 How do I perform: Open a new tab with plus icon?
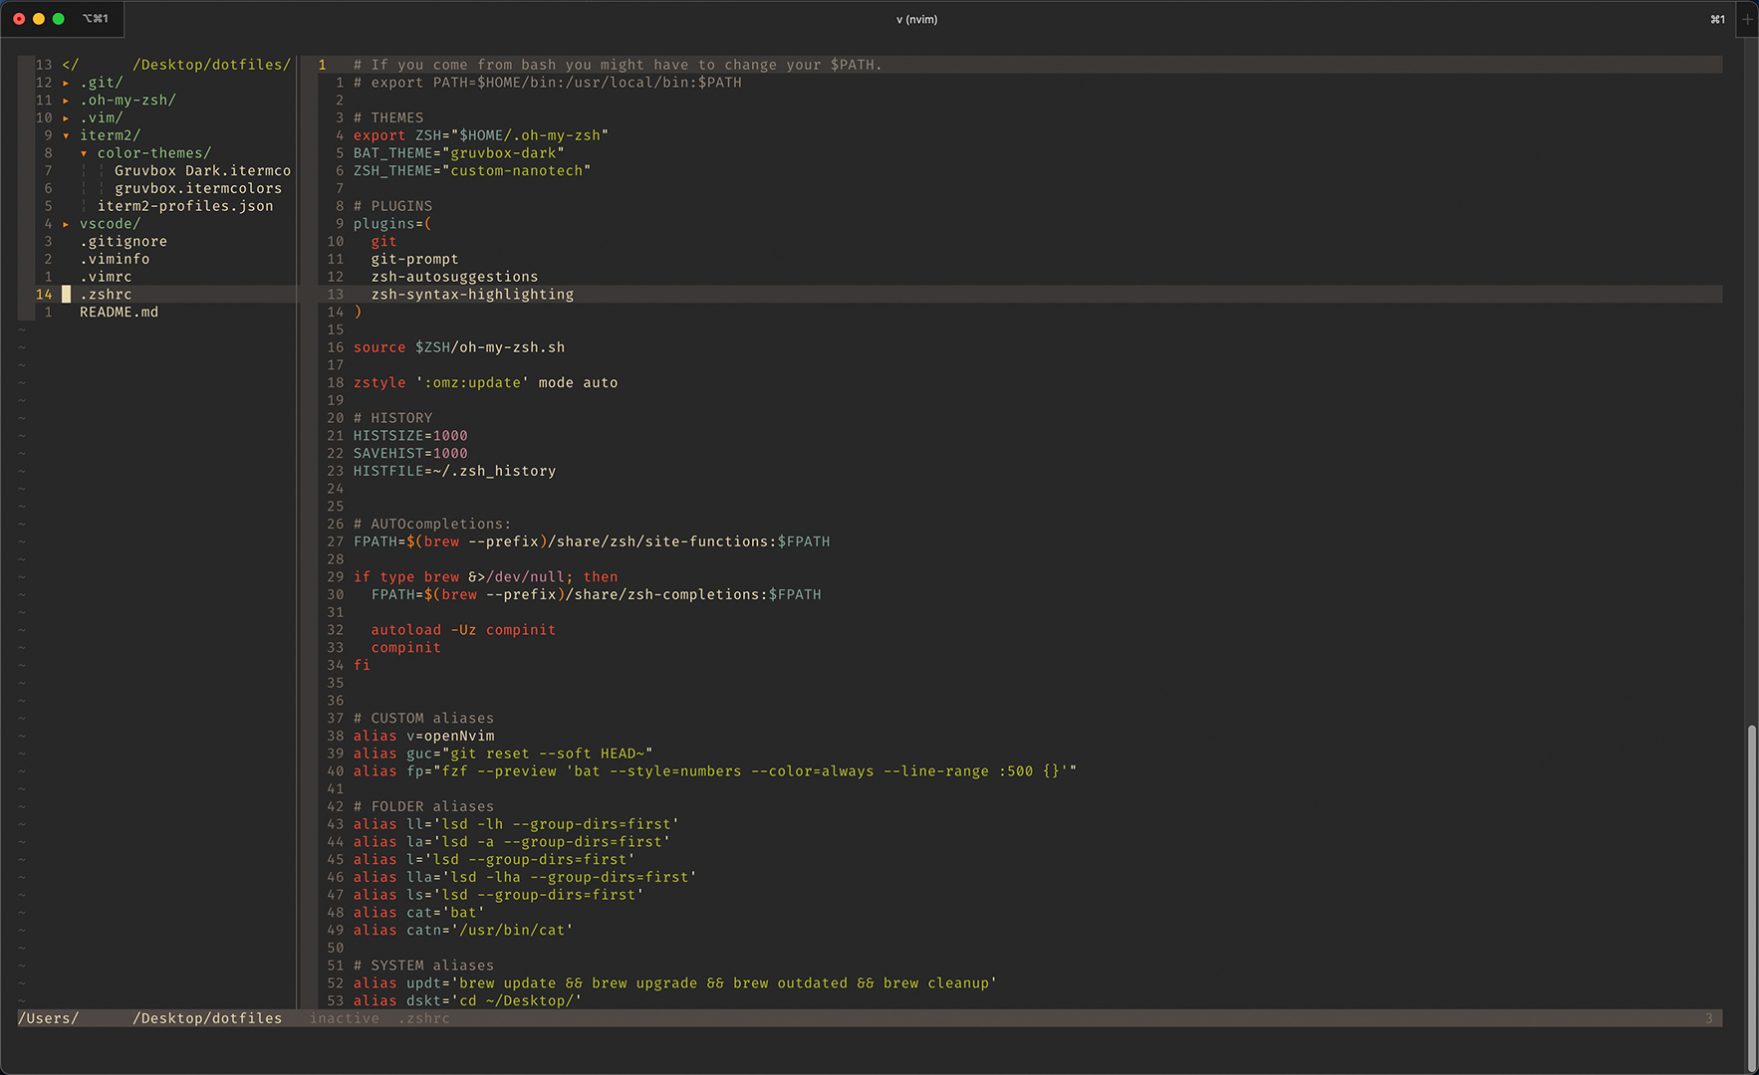pyautogui.click(x=1747, y=19)
